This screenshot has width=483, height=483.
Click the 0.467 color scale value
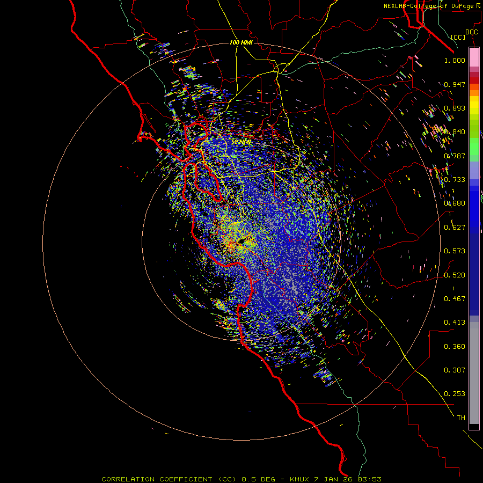click(455, 299)
